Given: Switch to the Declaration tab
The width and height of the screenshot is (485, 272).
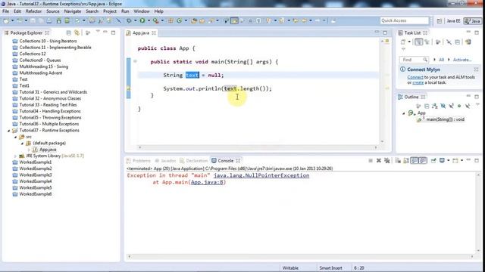Looking at the screenshot, I should (194, 161).
